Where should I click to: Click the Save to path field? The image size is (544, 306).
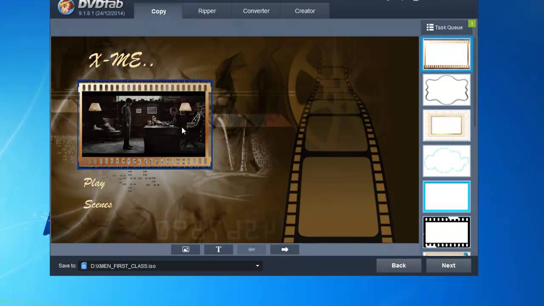(x=170, y=266)
